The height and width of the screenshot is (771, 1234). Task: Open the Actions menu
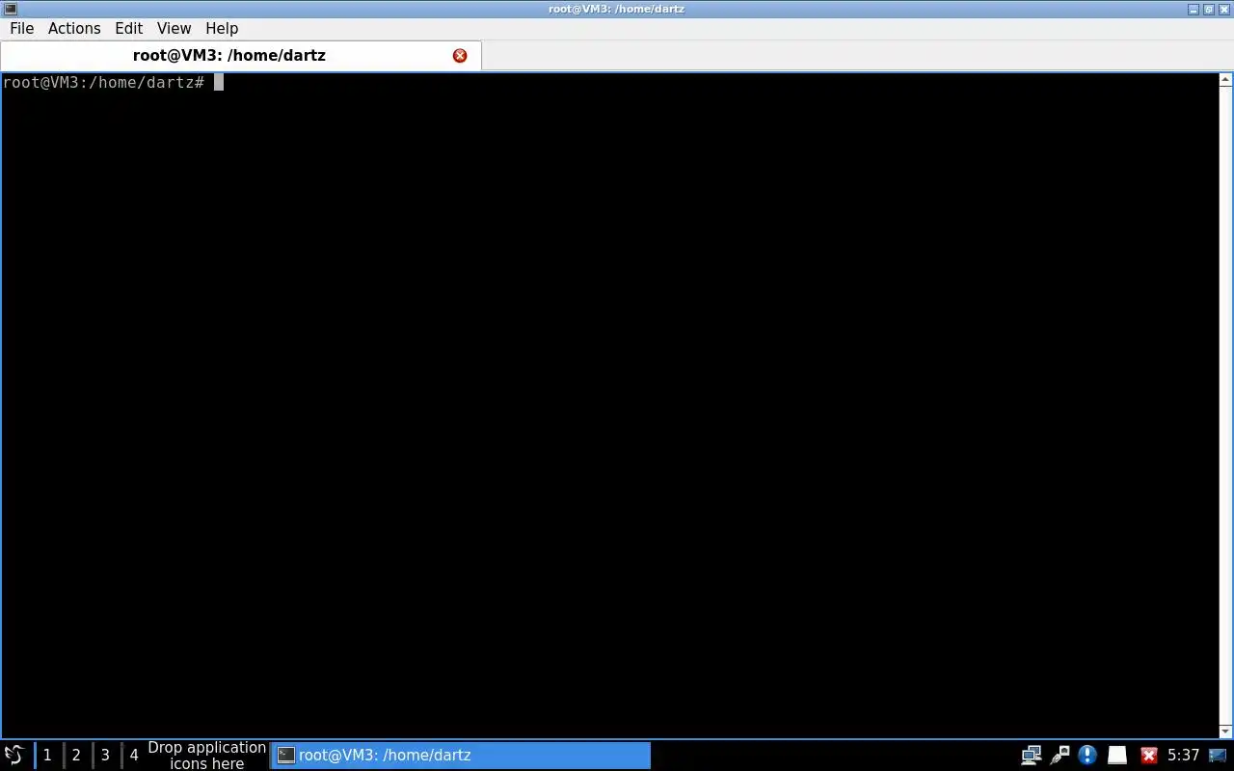(x=74, y=28)
